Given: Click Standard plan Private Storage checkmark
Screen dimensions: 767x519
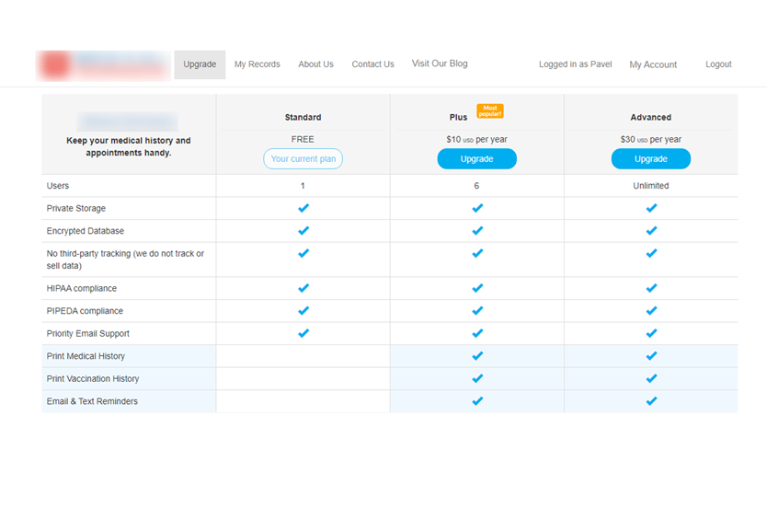Looking at the screenshot, I should pyautogui.click(x=303, y=208).
